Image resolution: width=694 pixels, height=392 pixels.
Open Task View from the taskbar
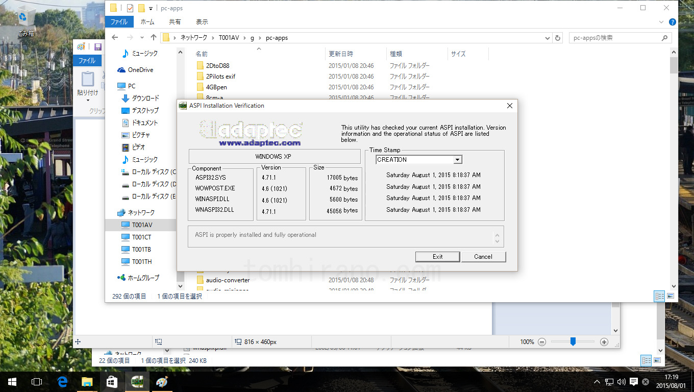point(37,381)
